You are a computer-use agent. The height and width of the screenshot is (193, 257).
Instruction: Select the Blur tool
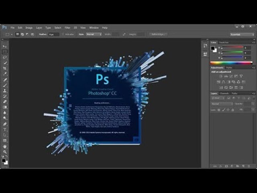pos(5,113)
